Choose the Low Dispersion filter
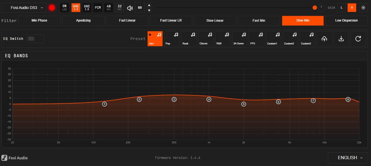 coord(346,20)
